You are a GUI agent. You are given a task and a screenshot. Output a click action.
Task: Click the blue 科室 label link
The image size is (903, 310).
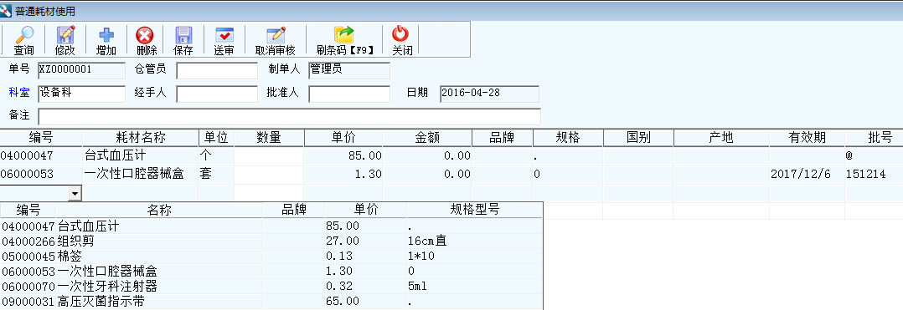point(19,93)
